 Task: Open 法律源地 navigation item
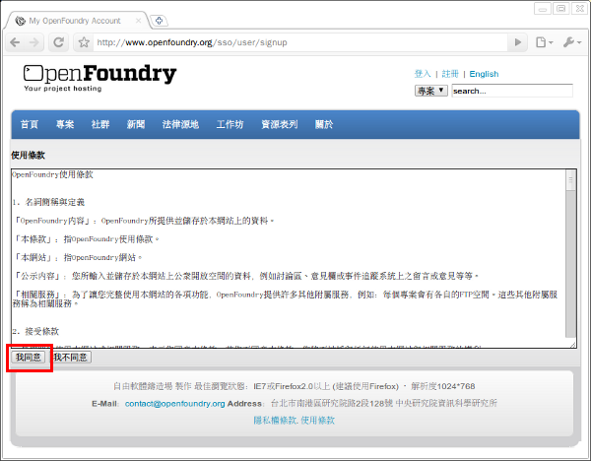coord(180,124)
